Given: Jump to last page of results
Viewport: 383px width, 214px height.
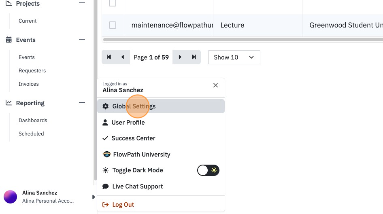Looking at the screenshot, I should (194, 57).
